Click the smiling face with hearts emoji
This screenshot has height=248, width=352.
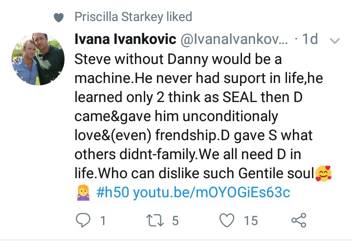tap(323, 173)
